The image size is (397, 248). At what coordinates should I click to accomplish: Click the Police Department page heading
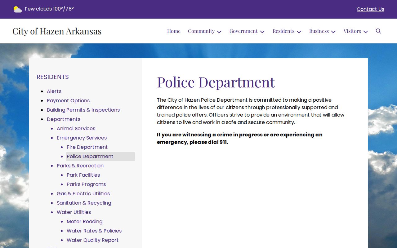[x=216, y=82]
